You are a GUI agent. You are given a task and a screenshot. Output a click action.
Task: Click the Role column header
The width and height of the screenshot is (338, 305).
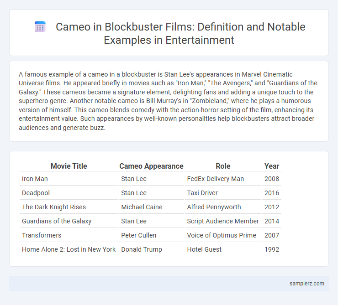[223, 166]
